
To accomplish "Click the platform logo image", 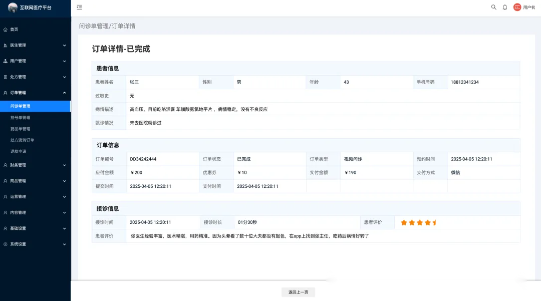I will (13, 8).
